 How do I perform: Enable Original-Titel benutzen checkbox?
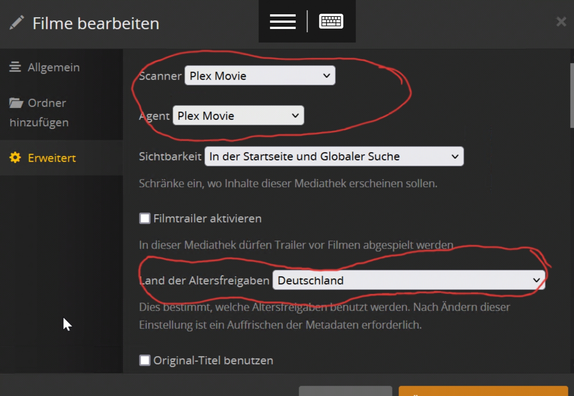[x=145, y=360]
